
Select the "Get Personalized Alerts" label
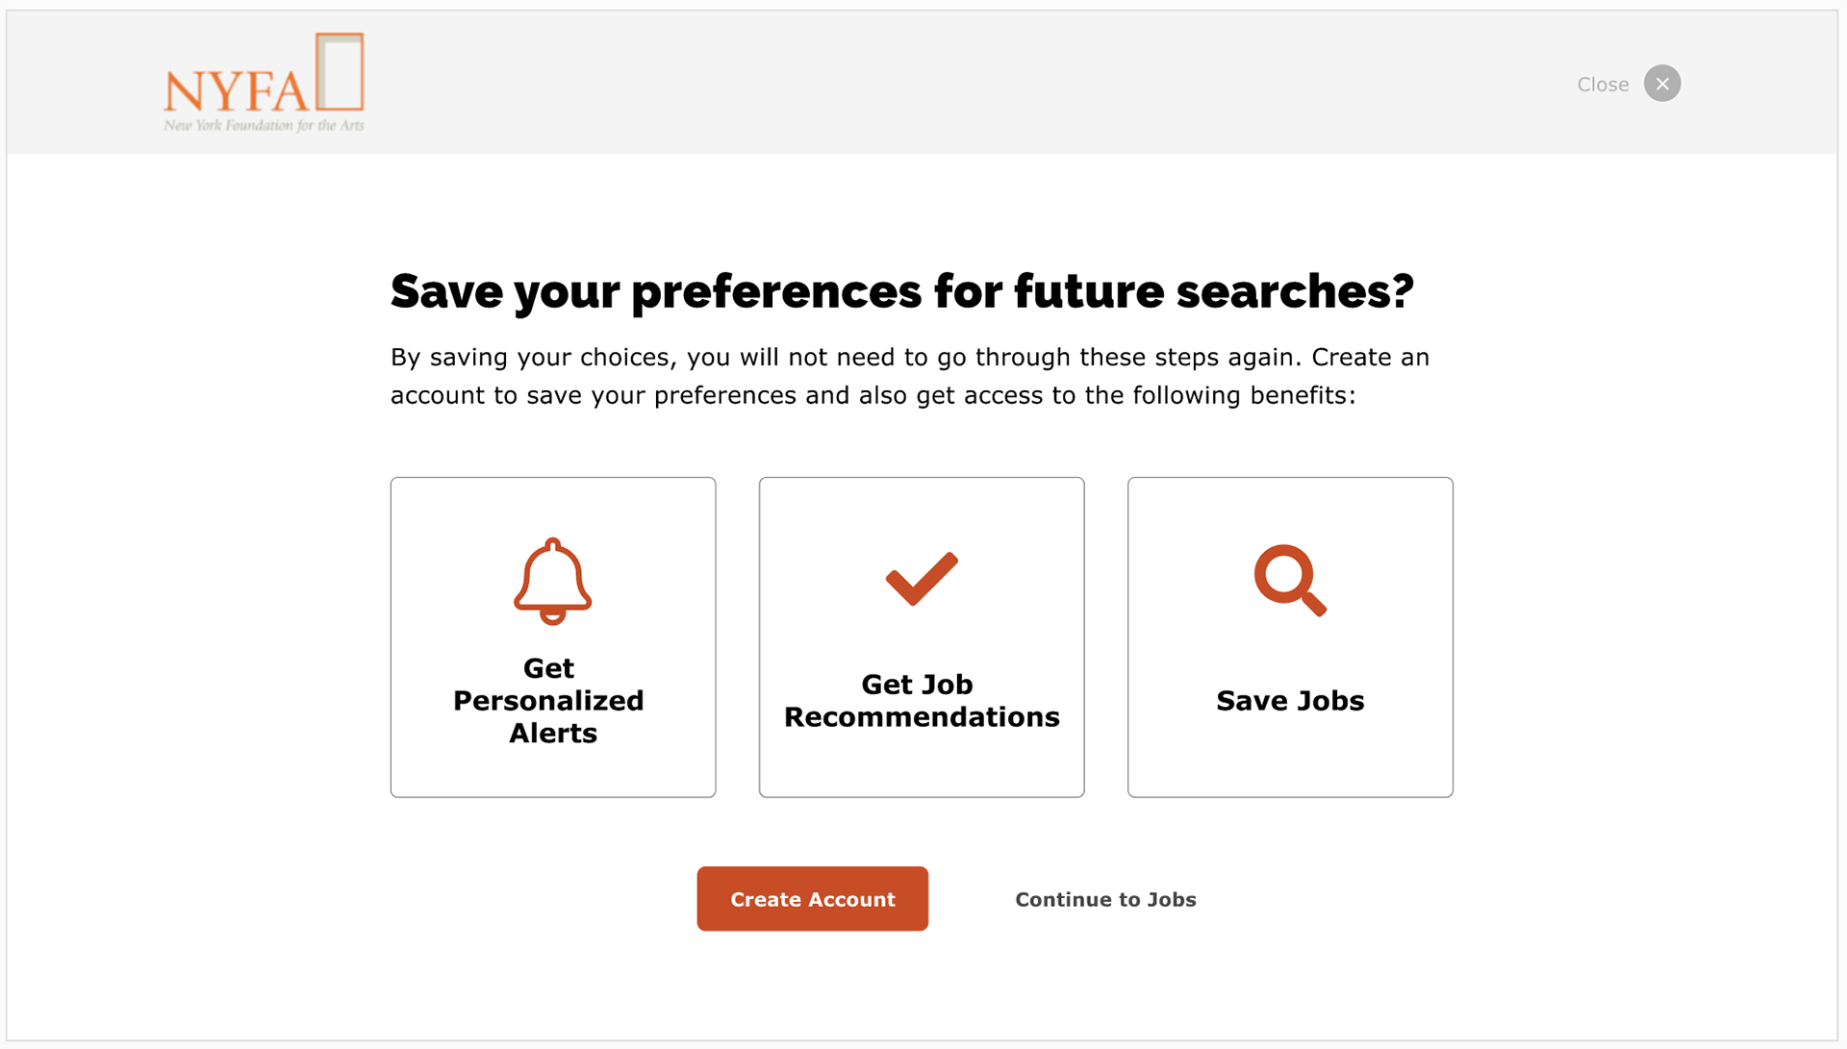[x=549, y=700]
